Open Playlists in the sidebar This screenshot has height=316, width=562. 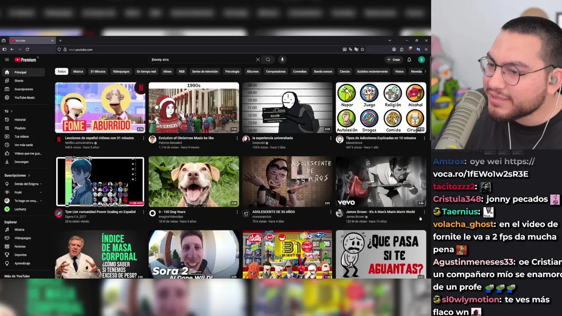23,128
